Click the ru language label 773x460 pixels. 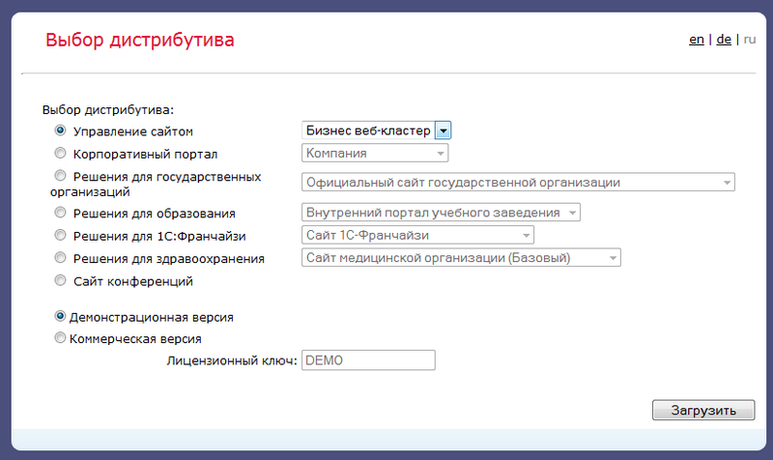pyautogui.click(x=750, y=40)
